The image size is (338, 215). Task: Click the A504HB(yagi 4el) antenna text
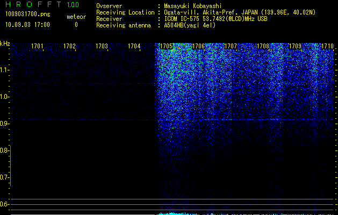click(190, 25)
